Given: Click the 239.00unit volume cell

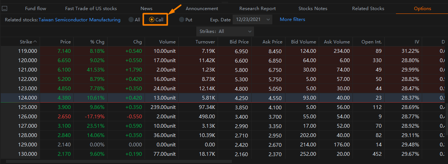Looking at the screenshot, I should coord(163,107).
